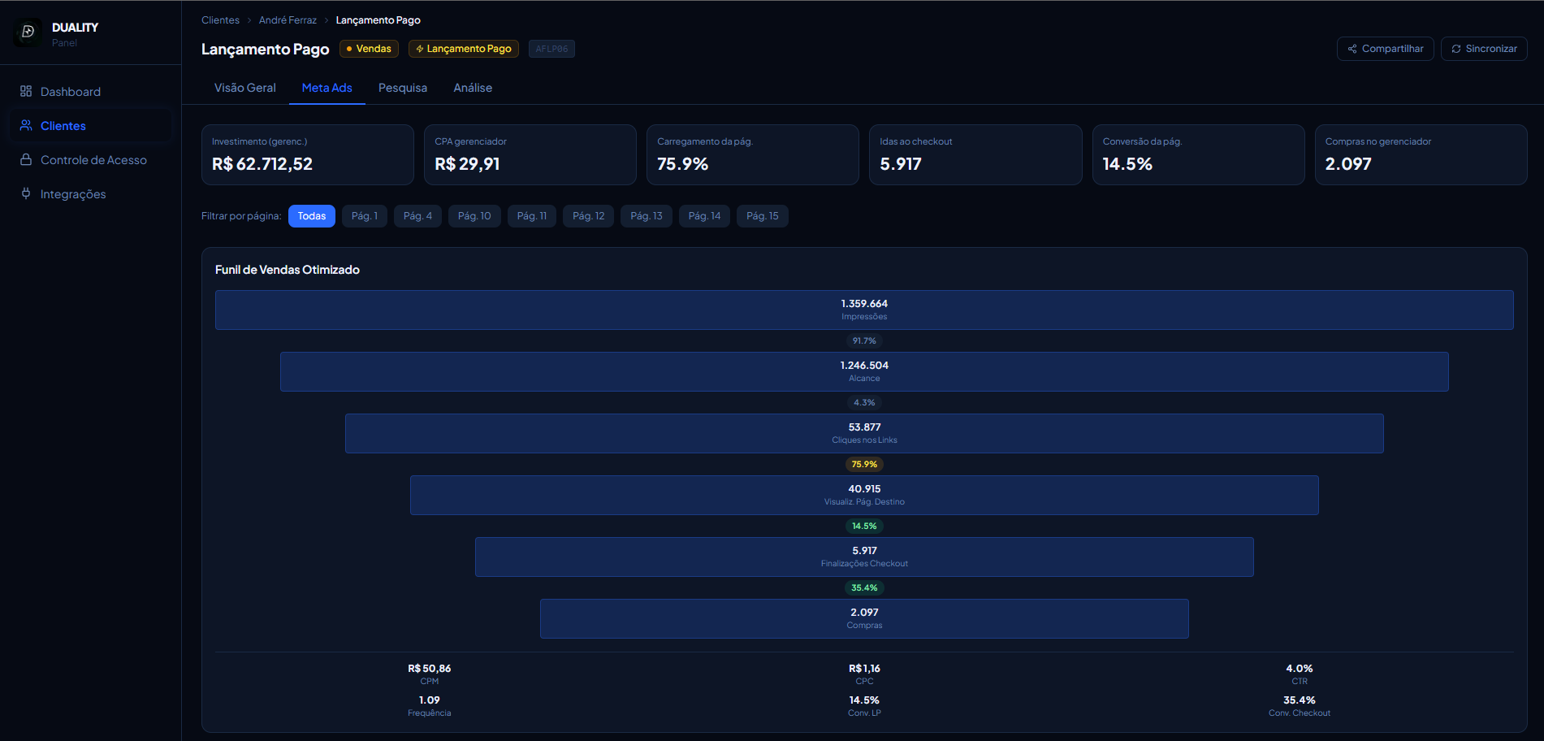
Task: Click the Lançamento Pago page title
Action: point(265,49)
